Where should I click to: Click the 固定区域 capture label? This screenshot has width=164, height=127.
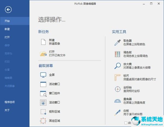click(x=54, y=121)
